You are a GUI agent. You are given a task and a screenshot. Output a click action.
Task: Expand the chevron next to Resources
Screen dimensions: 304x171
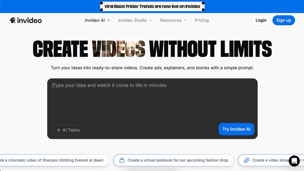click(185, 20)
